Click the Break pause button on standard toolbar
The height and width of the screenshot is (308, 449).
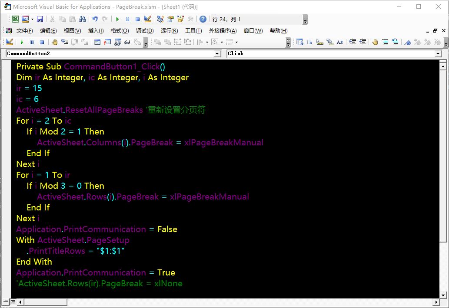[127, 19]
